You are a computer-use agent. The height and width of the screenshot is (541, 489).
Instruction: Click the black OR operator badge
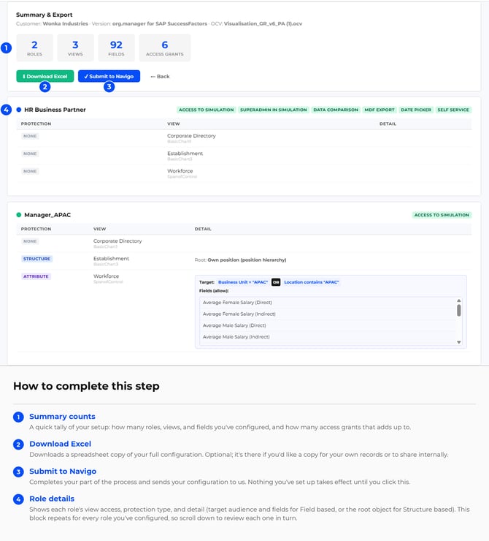[x=276, y=282]
